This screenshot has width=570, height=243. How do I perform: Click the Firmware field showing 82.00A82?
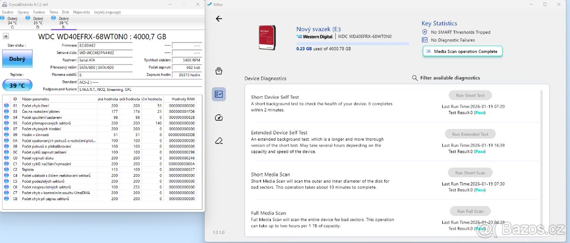105,46
